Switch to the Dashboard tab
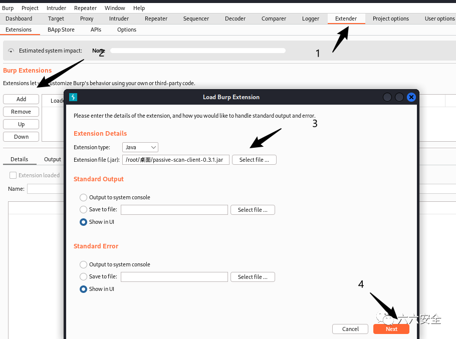 point(19,19)
